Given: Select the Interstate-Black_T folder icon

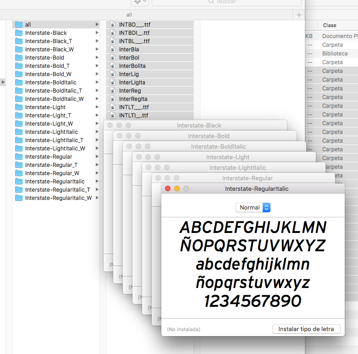Looking at the screenshot, I should (19, 41).
